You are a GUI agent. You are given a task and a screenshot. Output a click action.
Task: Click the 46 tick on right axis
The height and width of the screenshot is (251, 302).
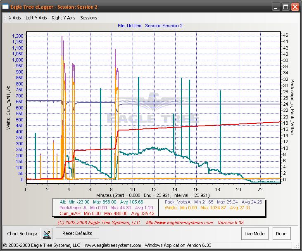click(285, 35)
